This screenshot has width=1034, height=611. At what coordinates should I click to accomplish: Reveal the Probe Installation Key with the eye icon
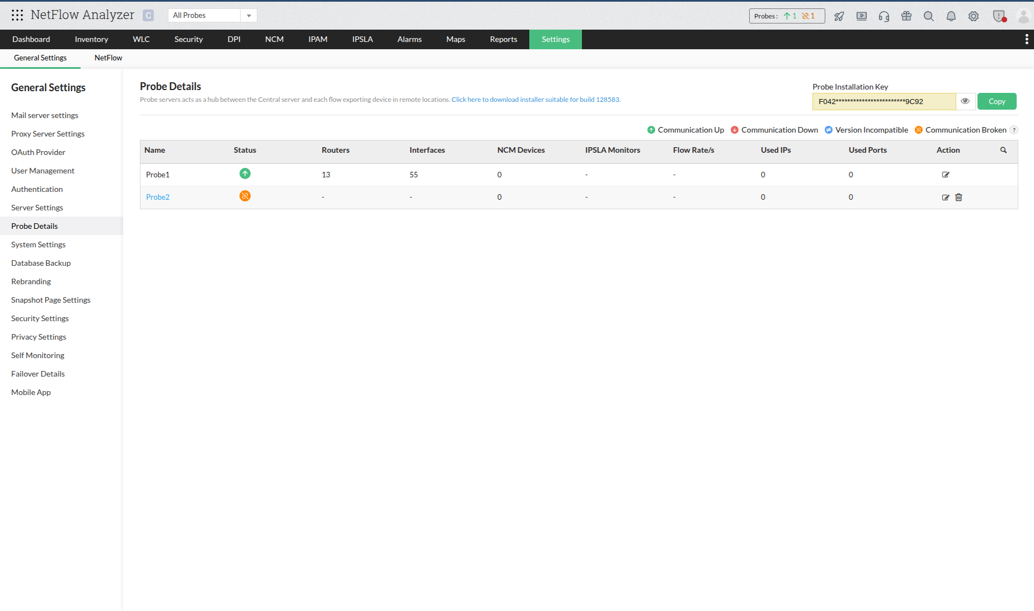(965, 101)
